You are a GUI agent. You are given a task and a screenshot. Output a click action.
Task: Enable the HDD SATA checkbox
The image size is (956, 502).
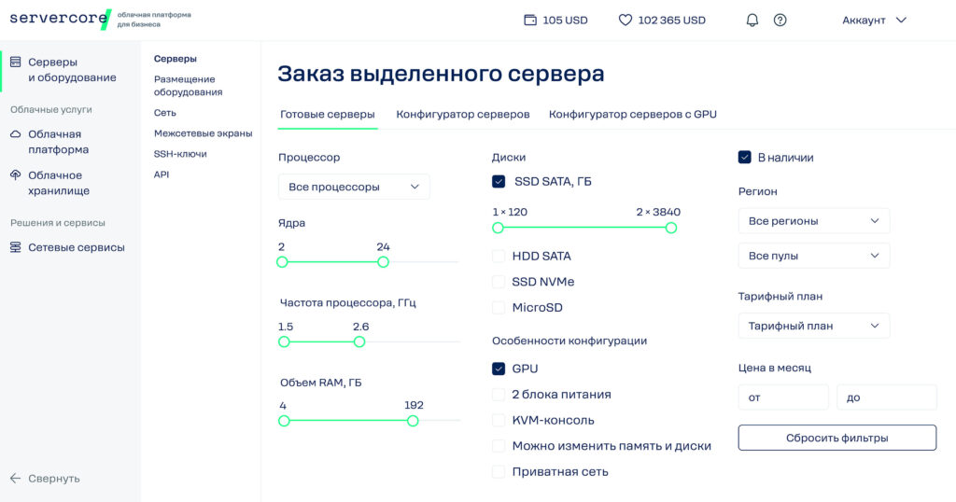499,256
